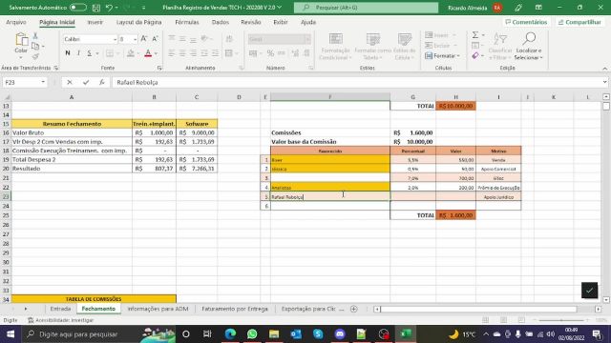Click the horizontal sheet scrollbar
Image resolution: width=611 pixels, height=343 pixels.
click(478, 309)
